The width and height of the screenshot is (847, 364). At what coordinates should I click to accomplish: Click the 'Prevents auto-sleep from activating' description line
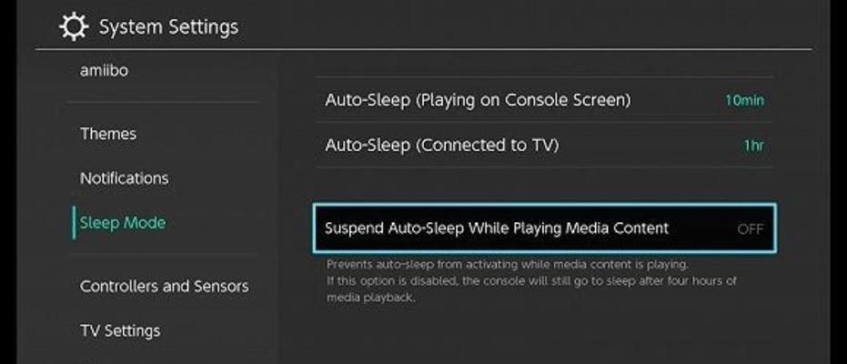[508, 265]
